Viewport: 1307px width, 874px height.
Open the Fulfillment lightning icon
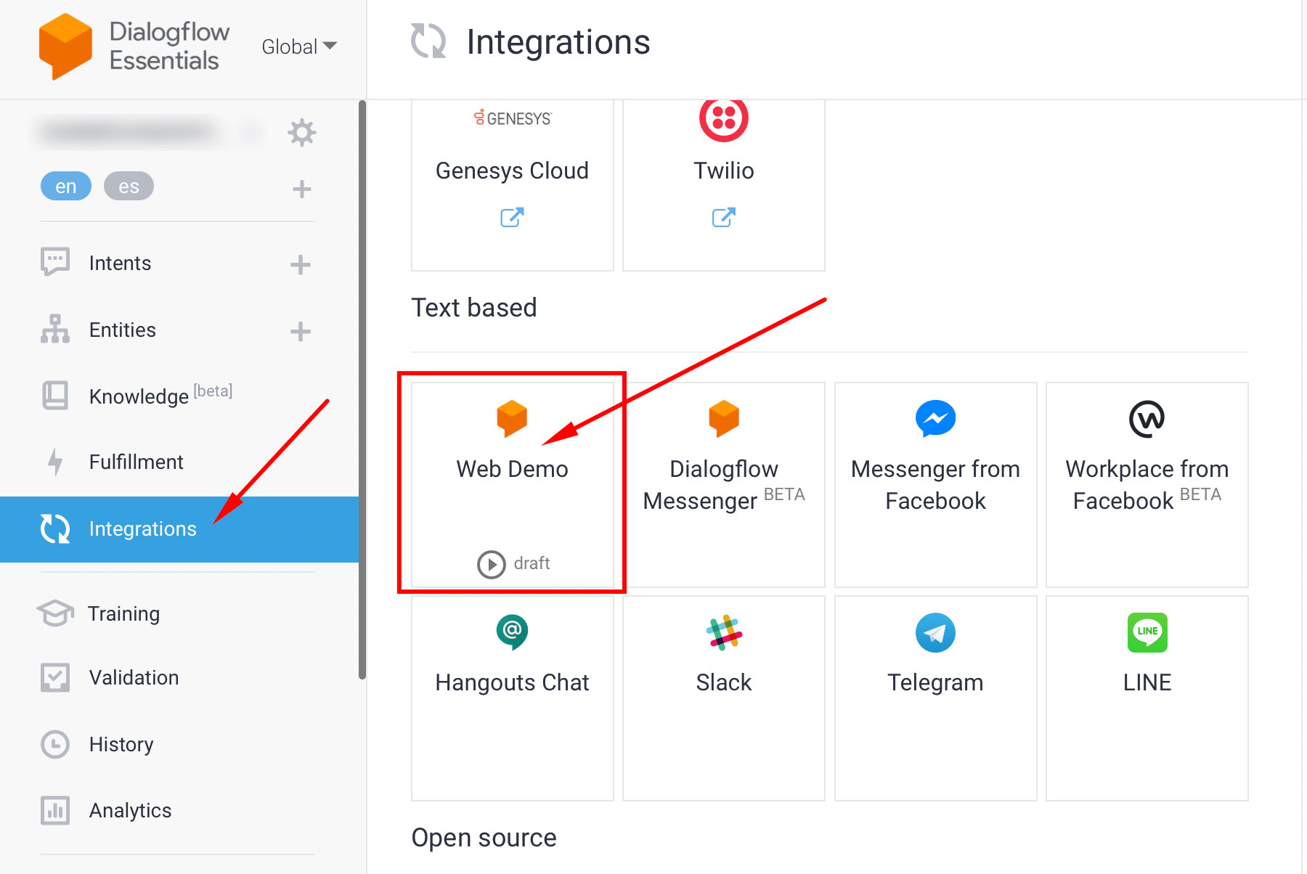(54, 462)
